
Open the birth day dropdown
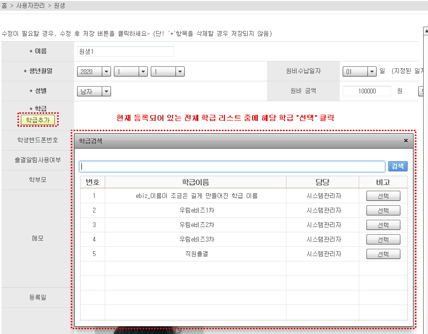click(168, 72)
